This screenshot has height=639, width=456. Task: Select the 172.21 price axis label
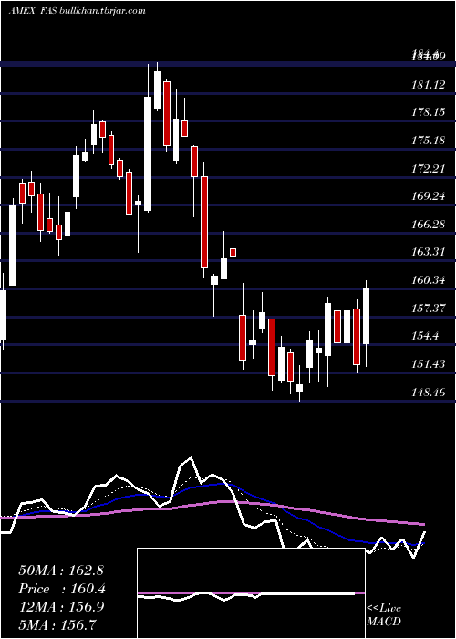pyautogui.click(x=429, y=168)
